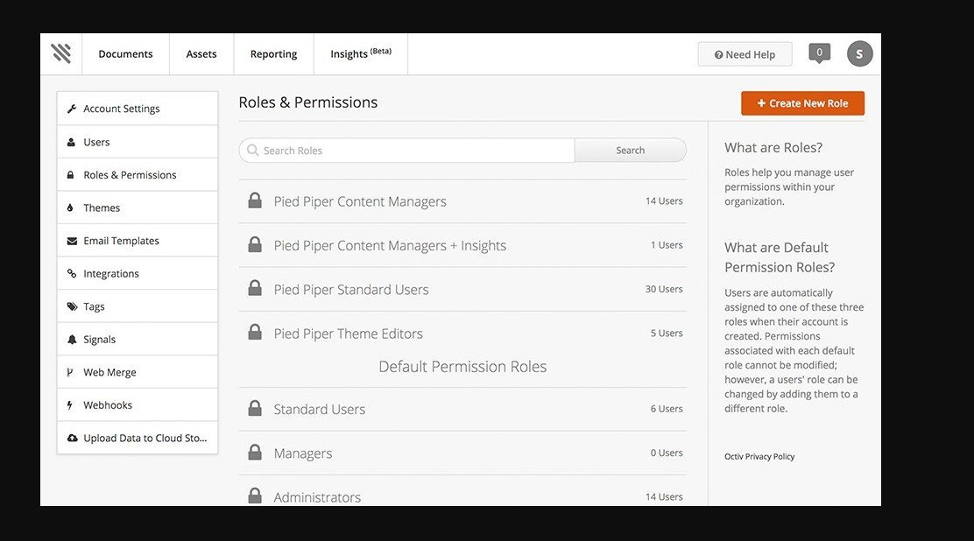
Task: Click the bell icon for Signals
Action: [x=72, y=340]
